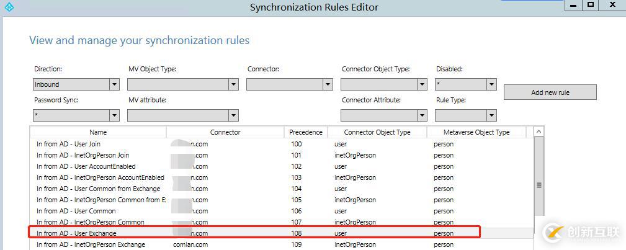Sort rules by the Name column header
The height and width of the screenshot is (250, 626).
pos(98,132)
